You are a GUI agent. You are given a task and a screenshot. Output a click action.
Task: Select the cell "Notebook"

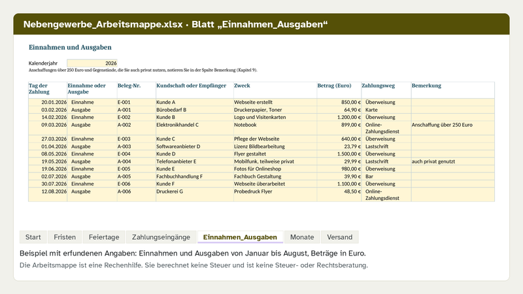click(275, 128)
